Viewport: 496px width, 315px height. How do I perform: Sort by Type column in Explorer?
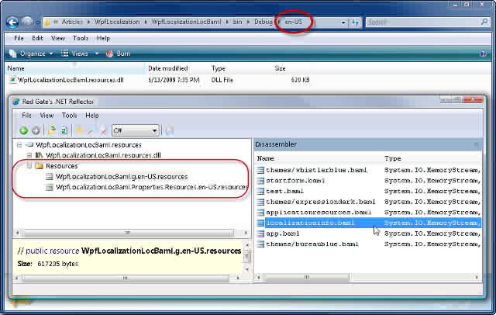(x=219, y=68)
